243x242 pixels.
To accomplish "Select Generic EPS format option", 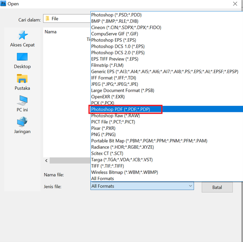I will coord(167,72).
